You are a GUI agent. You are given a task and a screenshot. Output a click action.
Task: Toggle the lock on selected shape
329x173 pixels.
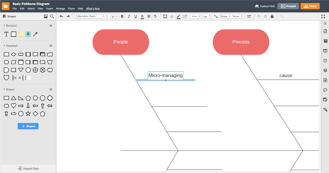272,16
